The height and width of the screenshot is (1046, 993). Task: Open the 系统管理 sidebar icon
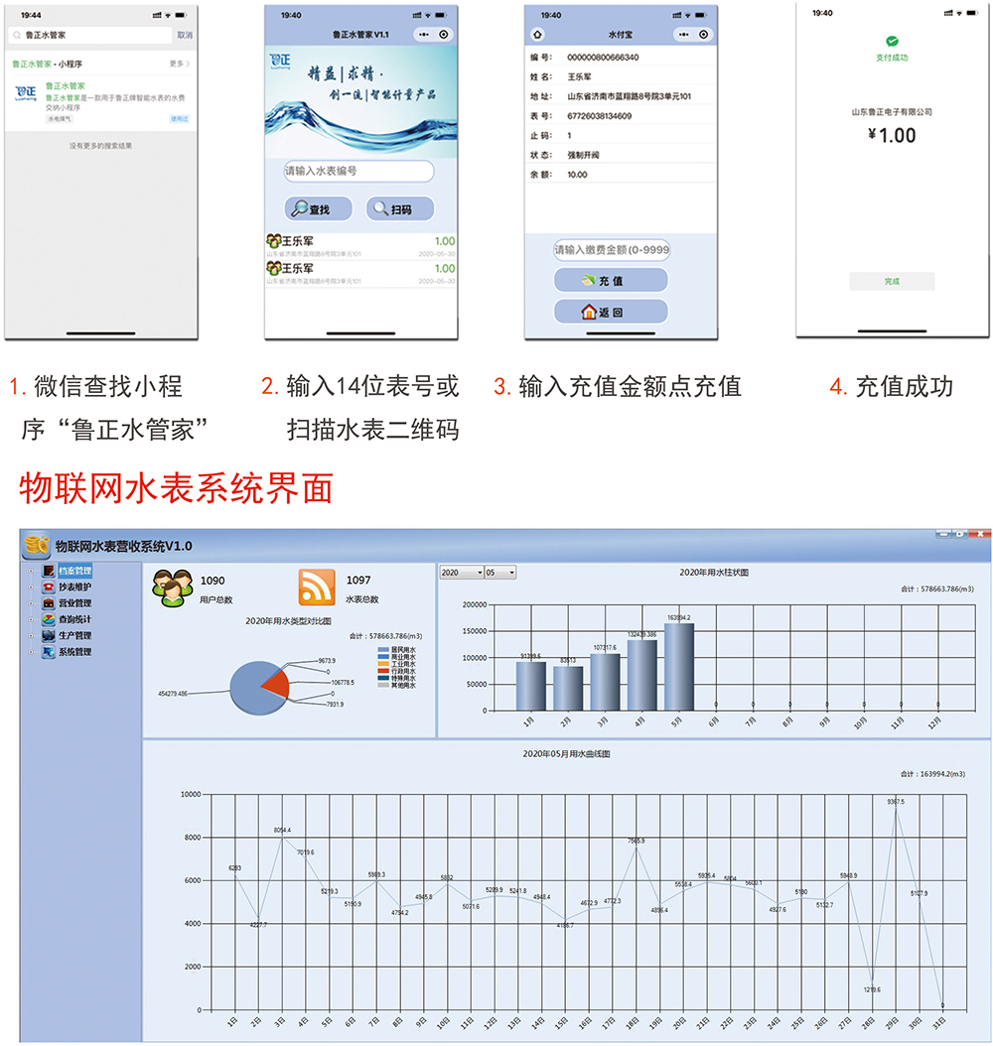point(49,652)
